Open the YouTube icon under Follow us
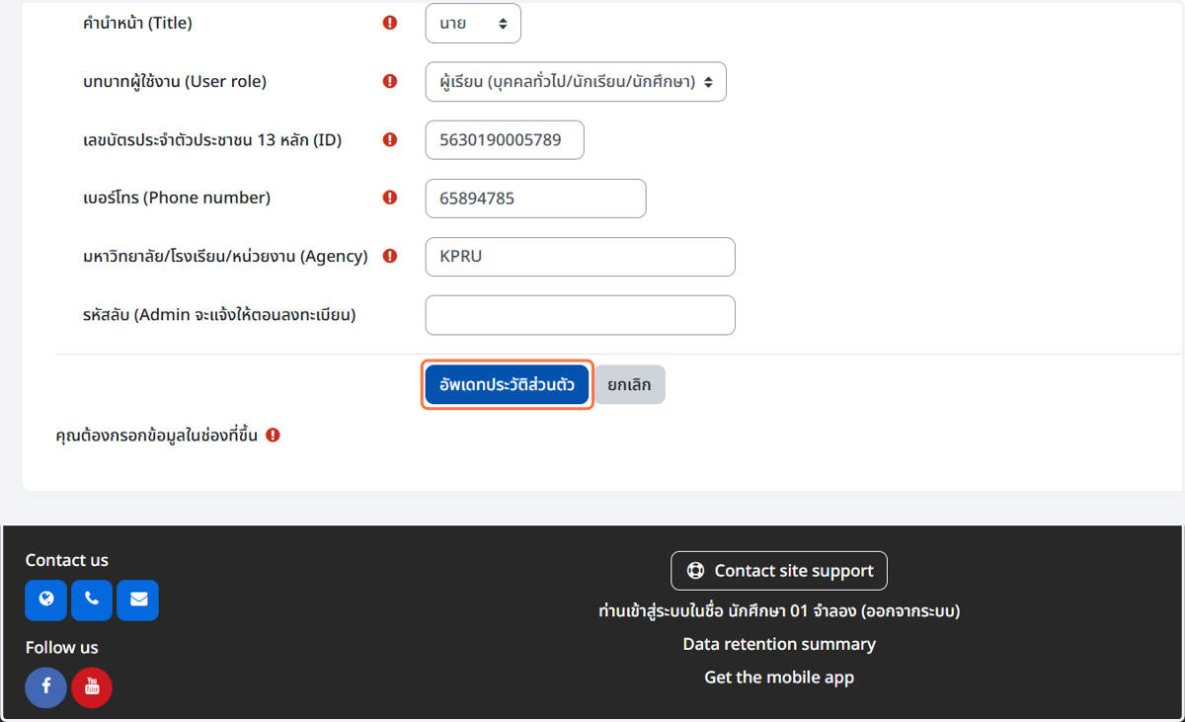Viewport: 1185px width, 722px height. pyautogui.click(x=92, y=687)
